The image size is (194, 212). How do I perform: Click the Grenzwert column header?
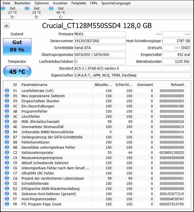[144, 85]
